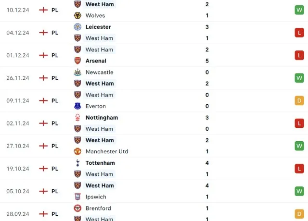308x221 pixels.
Task: Click the Wolves club crest icon
Action: [77, 15]
